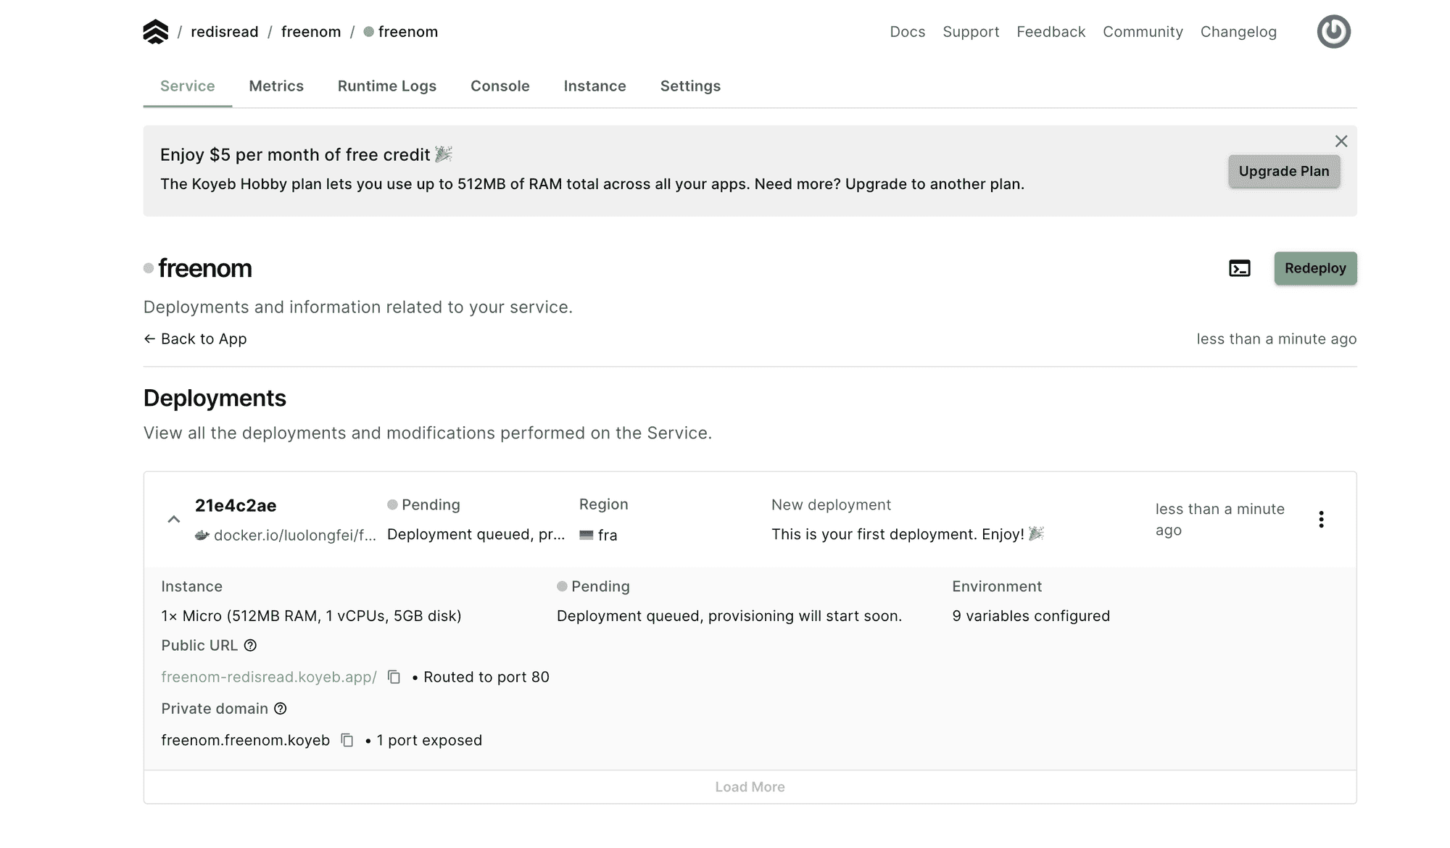Viewport: 1450px width, 848px height.
Task: Open freenom-redisread.koyeb.app public link
Action: (268, 677)
